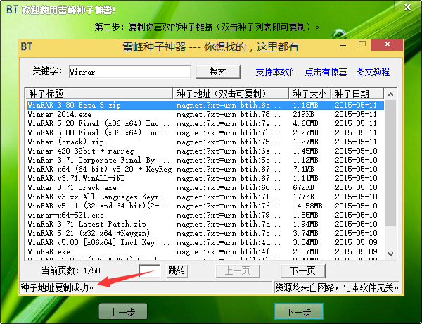422x324 pixels.
Task: Select row WinRAR.v3.71.WinALL-iND
Action: (x=205, y=178)
